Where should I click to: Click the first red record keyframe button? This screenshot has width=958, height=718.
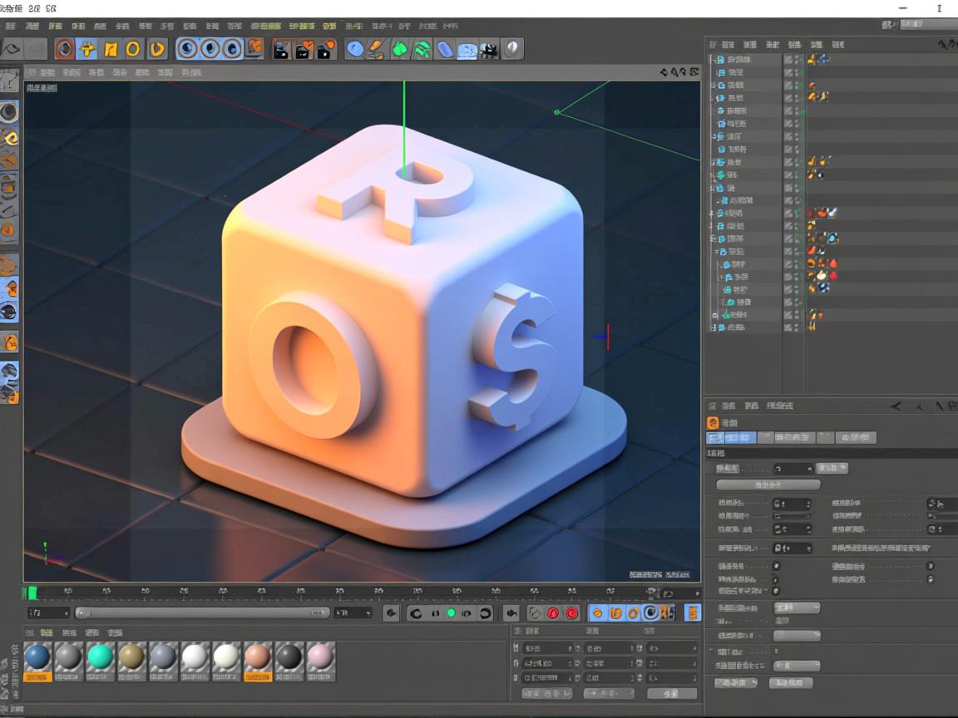click(x=553, y=613)
